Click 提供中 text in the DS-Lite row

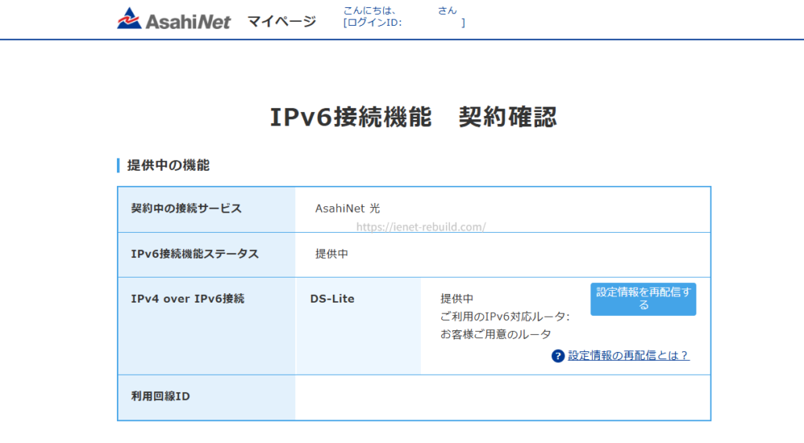tap(457, 299)
